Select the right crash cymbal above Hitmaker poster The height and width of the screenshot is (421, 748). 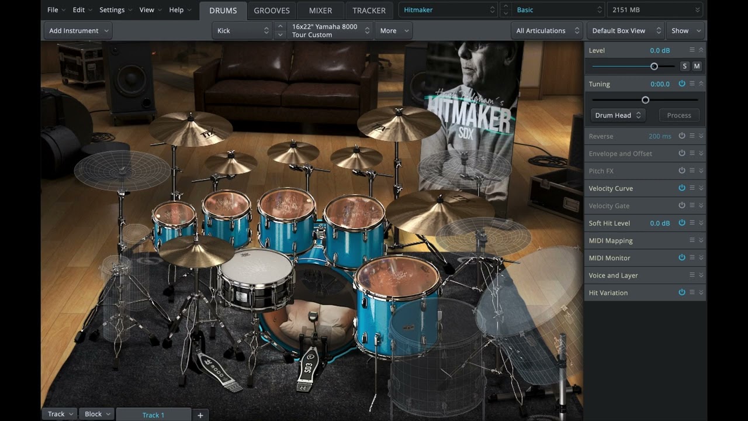(399, 123)
